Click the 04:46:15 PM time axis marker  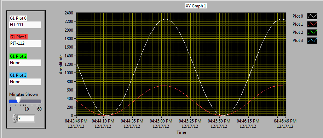coord(248,124)
